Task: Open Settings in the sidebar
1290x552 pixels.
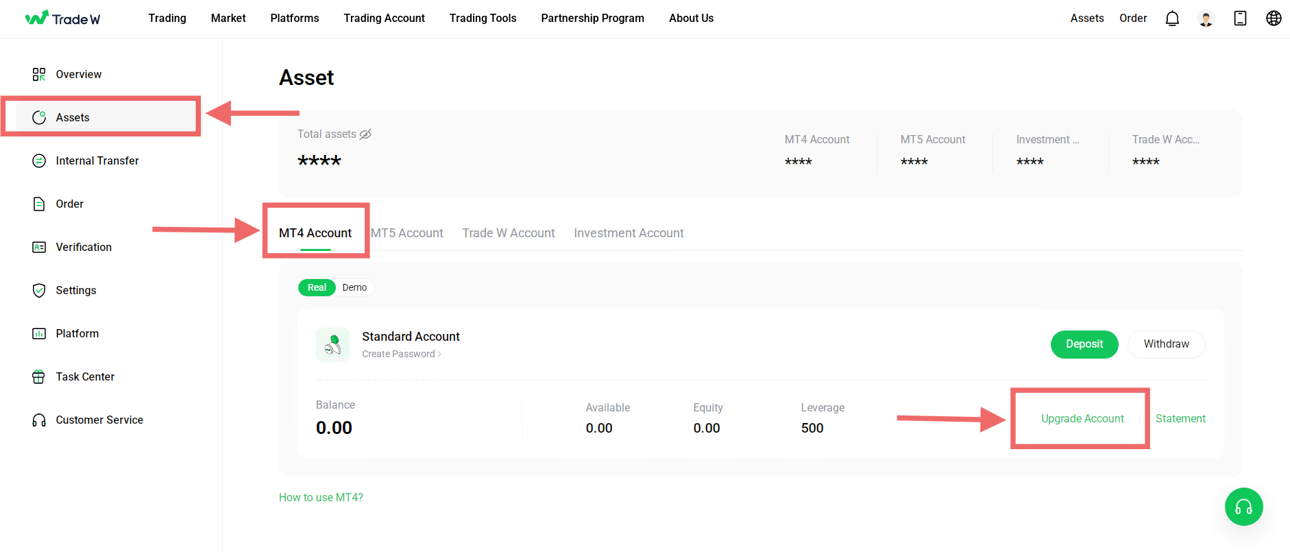Action: tap(76, 290)
